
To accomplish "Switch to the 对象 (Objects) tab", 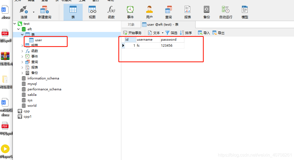I will click(x=131, y=24).
